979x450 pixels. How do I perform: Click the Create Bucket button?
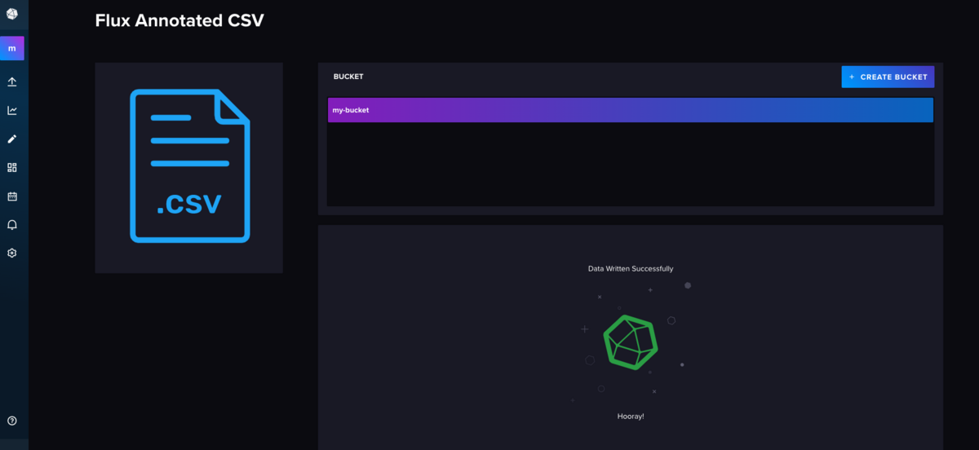(x=888, y=77)
